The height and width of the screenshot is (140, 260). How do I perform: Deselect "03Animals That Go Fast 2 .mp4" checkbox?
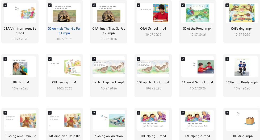point(94,5)
